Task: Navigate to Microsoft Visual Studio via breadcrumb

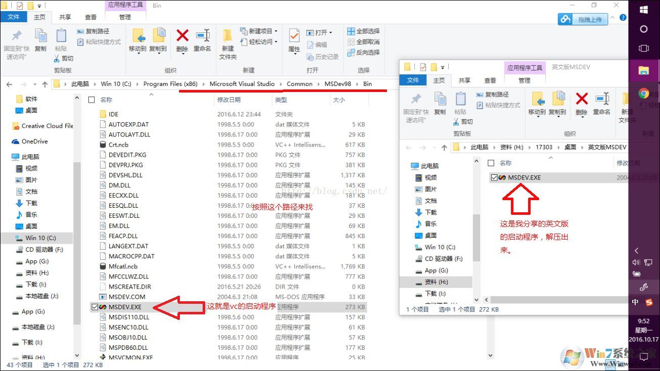Action: click(x=242, y=84)
